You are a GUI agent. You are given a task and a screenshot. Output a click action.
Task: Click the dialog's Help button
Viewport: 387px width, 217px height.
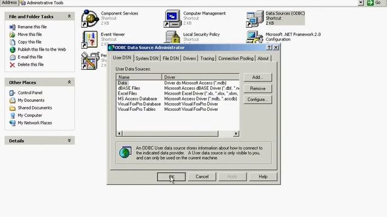(263, 177)
